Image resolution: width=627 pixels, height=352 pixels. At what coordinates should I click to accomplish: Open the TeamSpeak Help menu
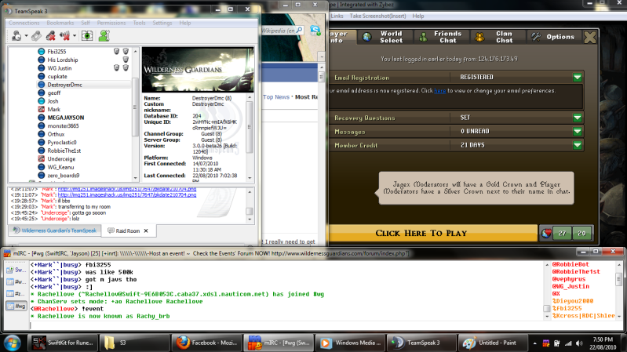coord(184,23)
